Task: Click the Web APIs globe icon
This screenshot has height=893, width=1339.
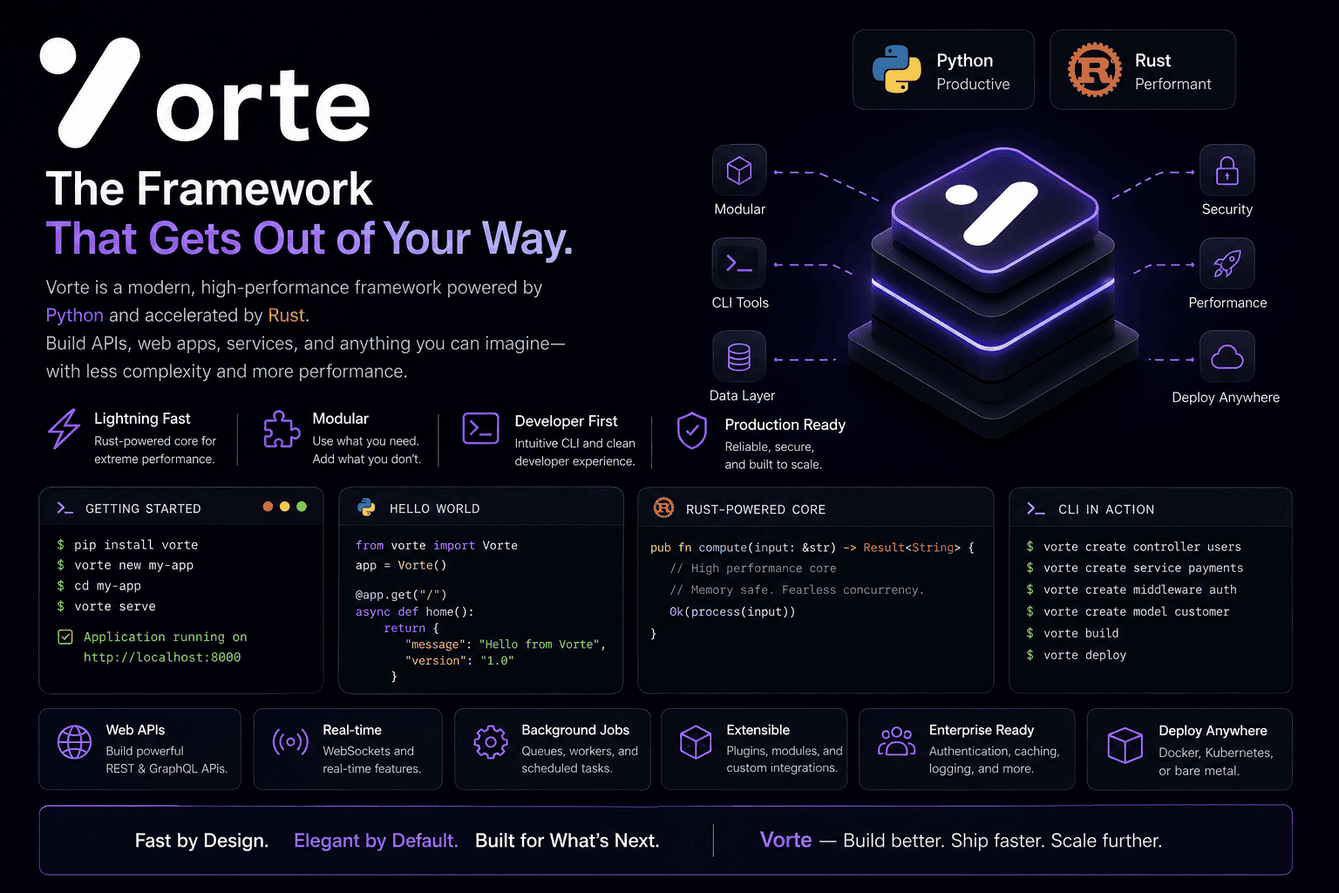Action: click(x=74, y=742)
